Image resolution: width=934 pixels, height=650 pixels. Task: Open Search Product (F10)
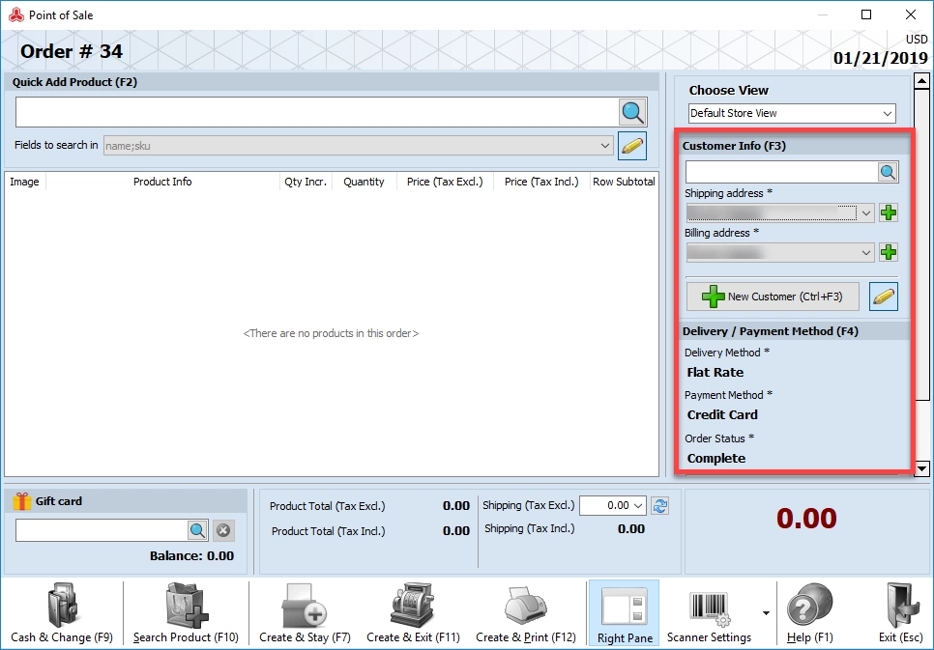[186, 613]
